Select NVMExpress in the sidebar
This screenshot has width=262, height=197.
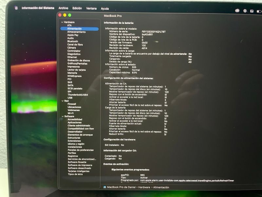[x=74, y=76]
